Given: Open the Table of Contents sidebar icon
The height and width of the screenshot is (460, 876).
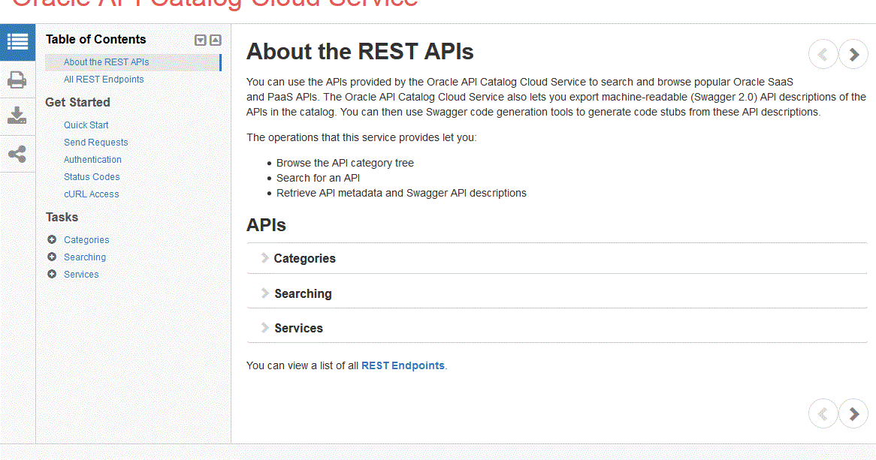Looking at the screenshot, I should click(x=17, y=43).
